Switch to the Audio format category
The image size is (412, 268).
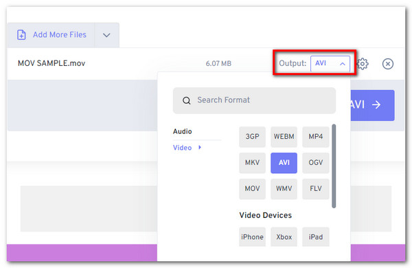[x=183, y=131]
